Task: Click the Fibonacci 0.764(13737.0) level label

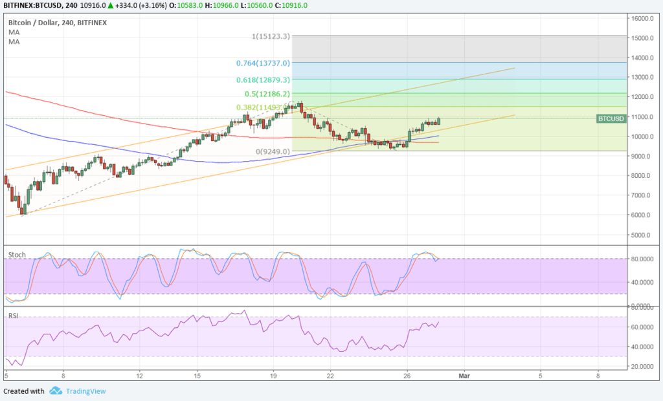Action: point(263,63)
